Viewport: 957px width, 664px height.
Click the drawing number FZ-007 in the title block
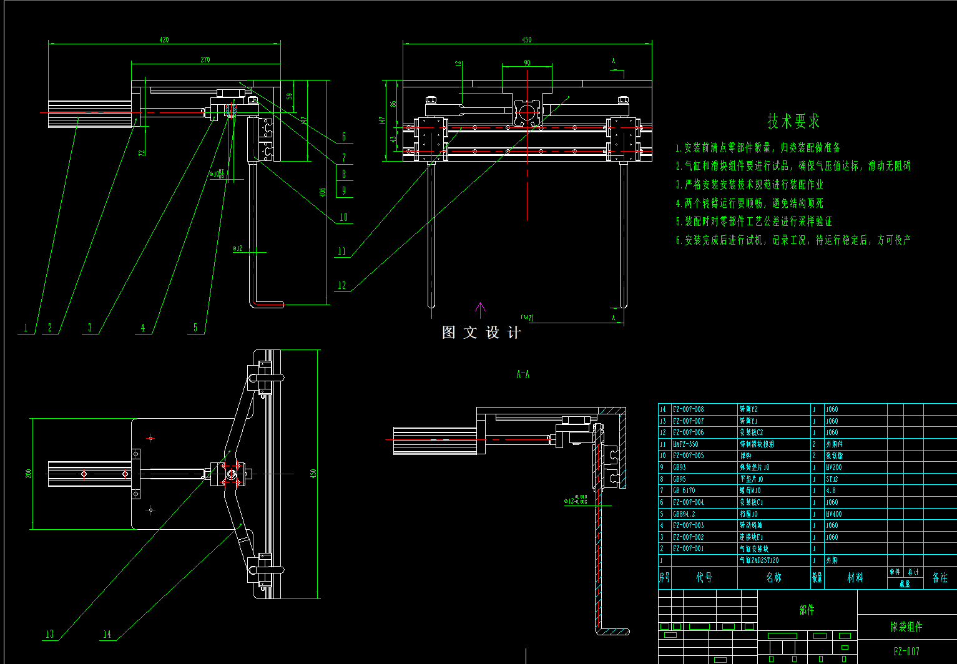pyautogui.click(x=906, y=652)
